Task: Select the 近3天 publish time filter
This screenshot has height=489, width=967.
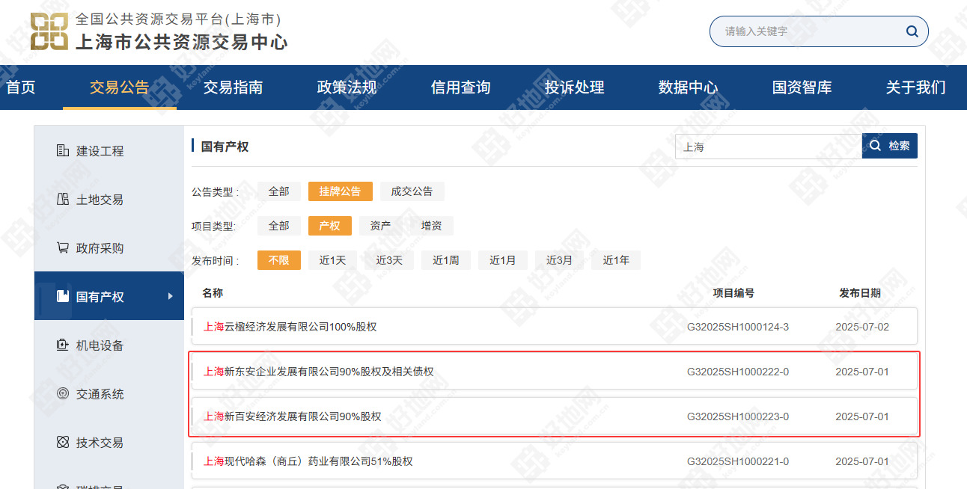Action: point(389,260)
